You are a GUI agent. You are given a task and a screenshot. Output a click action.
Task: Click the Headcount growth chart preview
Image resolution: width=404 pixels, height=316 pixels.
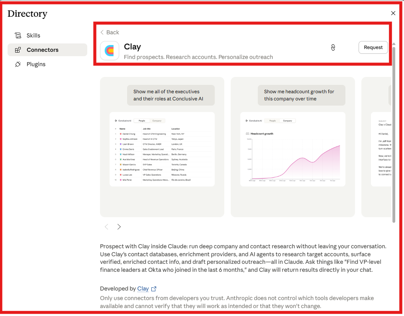point(293,149)
